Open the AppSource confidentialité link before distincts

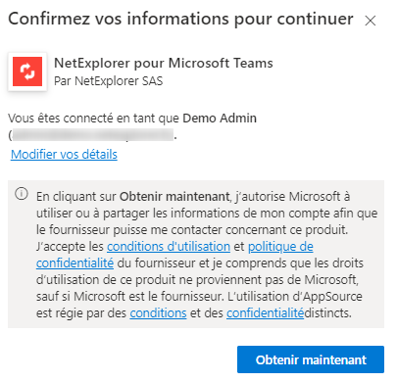tap(265, 313)
